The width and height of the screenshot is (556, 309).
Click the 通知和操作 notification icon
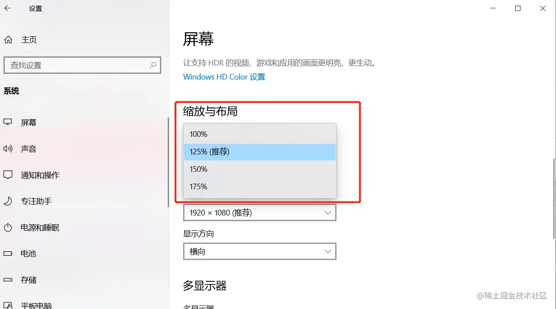(x=8, y=175)
